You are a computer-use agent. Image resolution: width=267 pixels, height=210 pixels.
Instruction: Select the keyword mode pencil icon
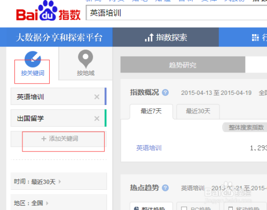33,59
